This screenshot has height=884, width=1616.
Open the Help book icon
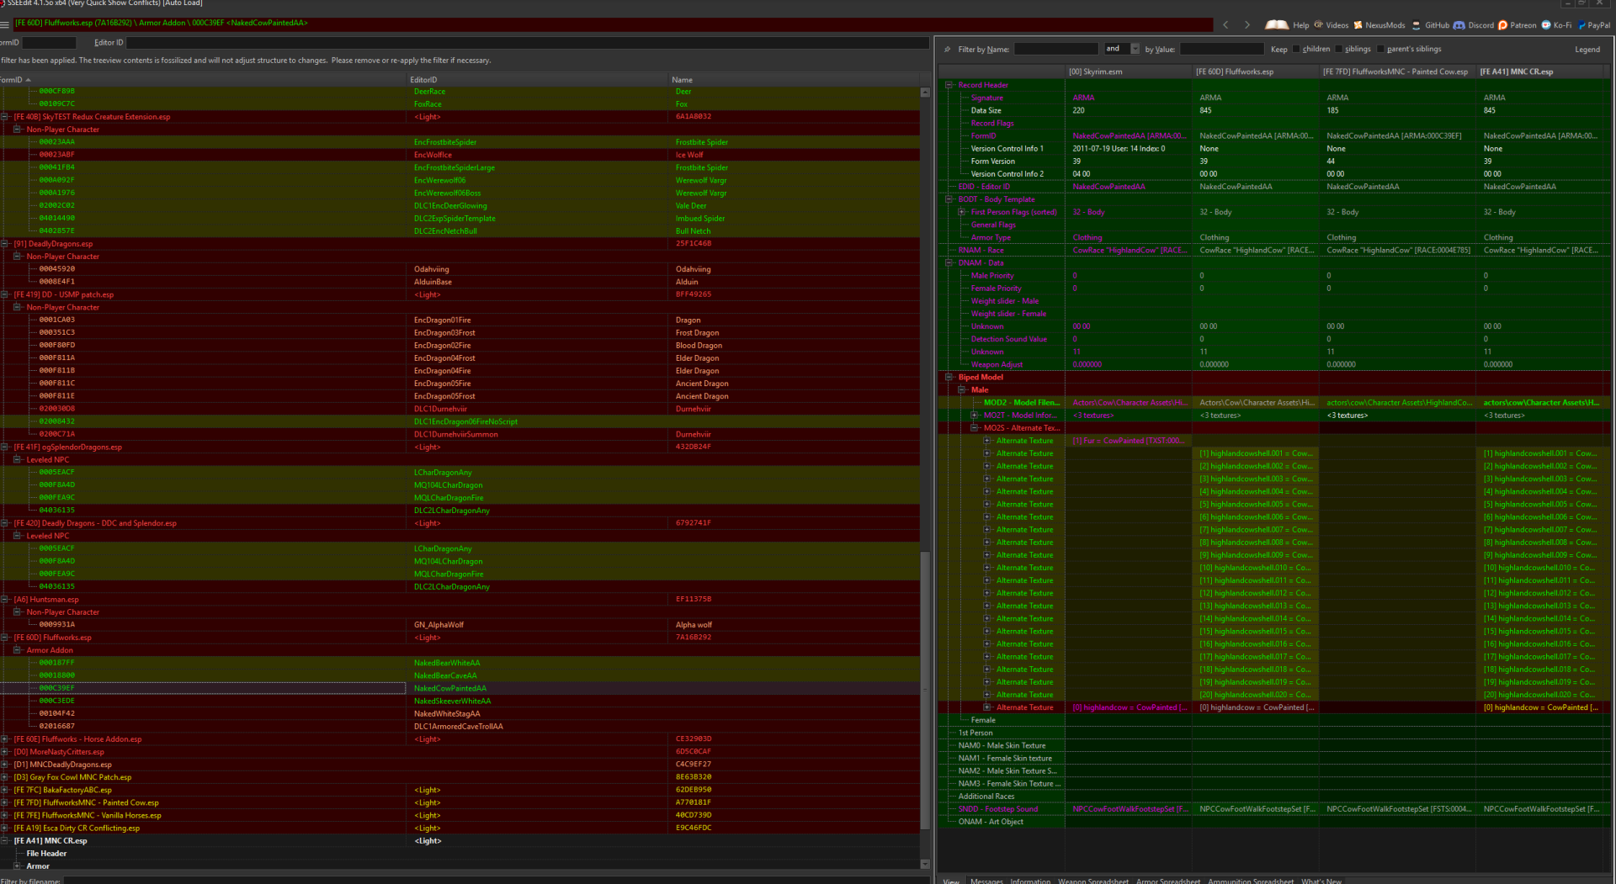[1277, 25]
